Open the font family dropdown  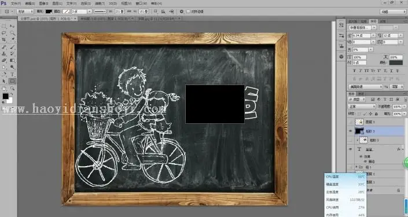click(362, 27)
